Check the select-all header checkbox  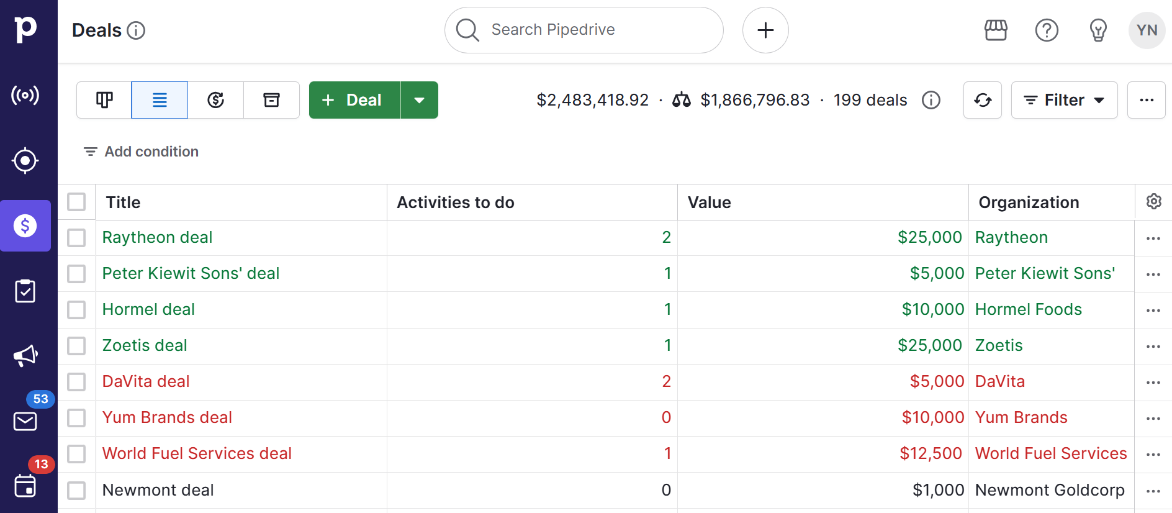tap(76, 202)
